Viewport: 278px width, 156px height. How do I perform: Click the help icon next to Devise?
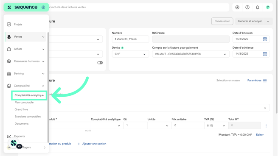coord(122,48)
